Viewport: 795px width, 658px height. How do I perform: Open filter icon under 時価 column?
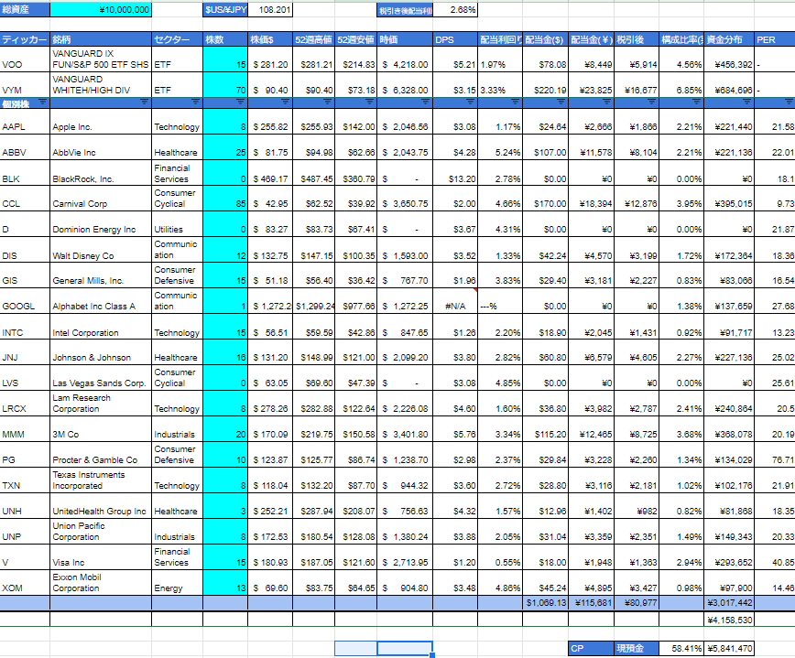425,102
